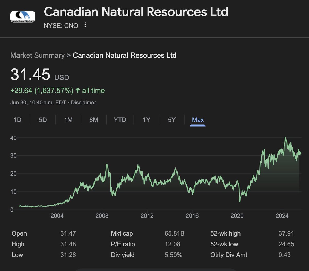The image size is (309, 271).
Task: Click the 2016 label on chart axis
Action: tap(192, 215)
